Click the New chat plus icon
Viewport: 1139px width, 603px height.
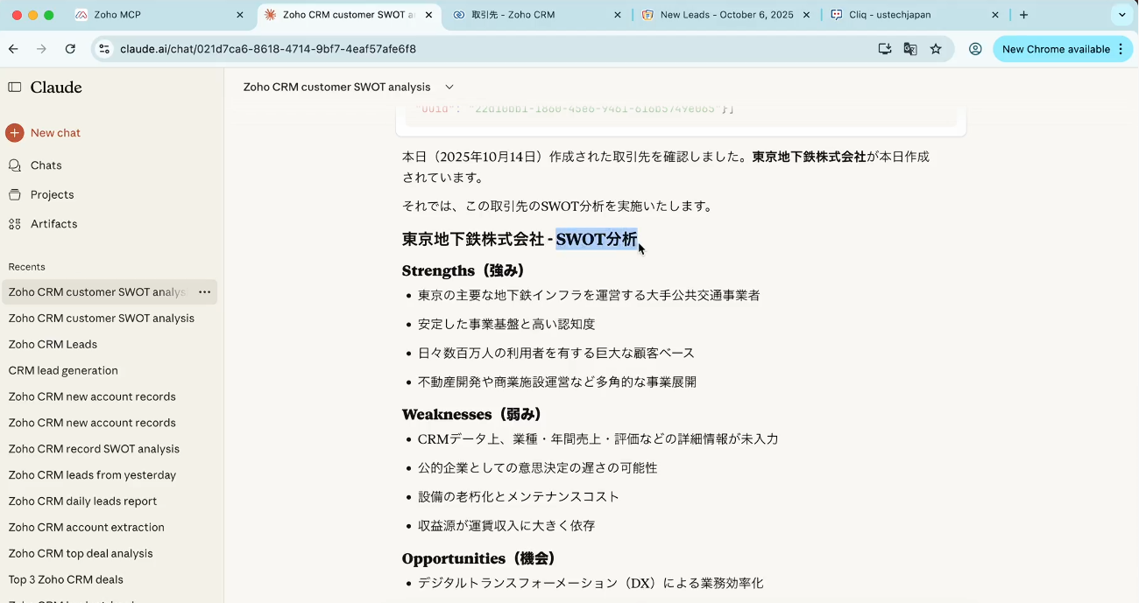click(x=15, y=133)
